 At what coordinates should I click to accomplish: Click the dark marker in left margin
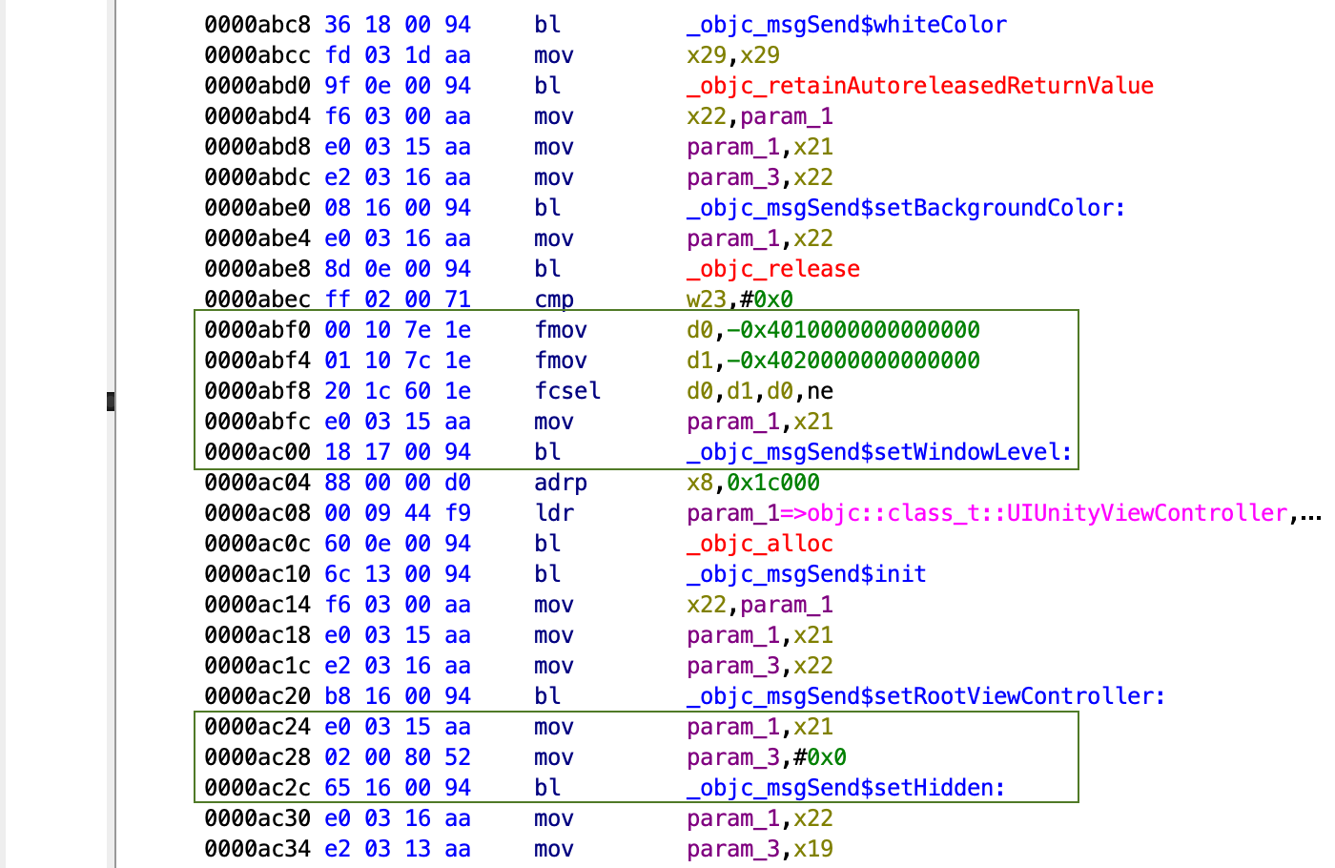[x=111, y=402]
